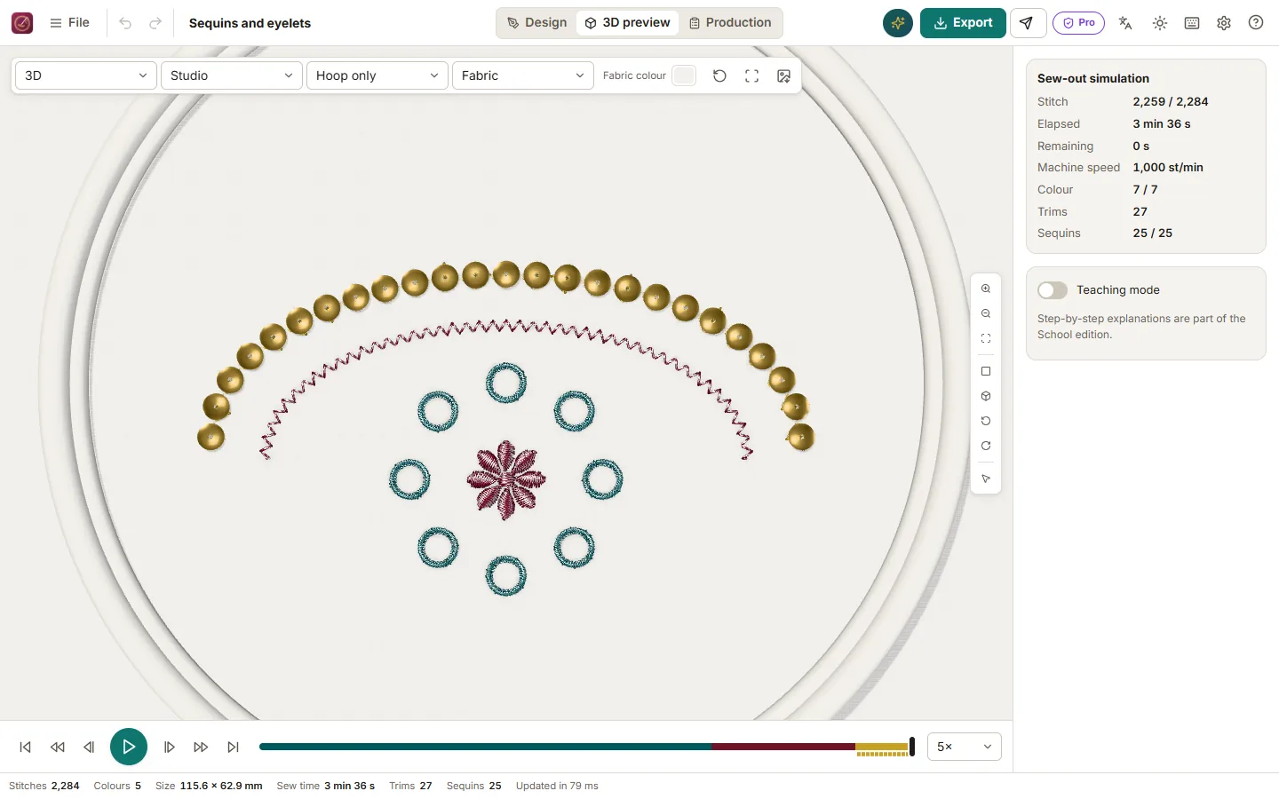Step forward one stitch

point(169,747)
